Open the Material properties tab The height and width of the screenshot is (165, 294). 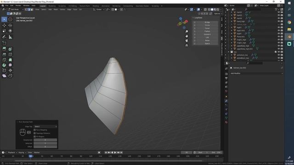pyautogui.click(x=226, y=122)
